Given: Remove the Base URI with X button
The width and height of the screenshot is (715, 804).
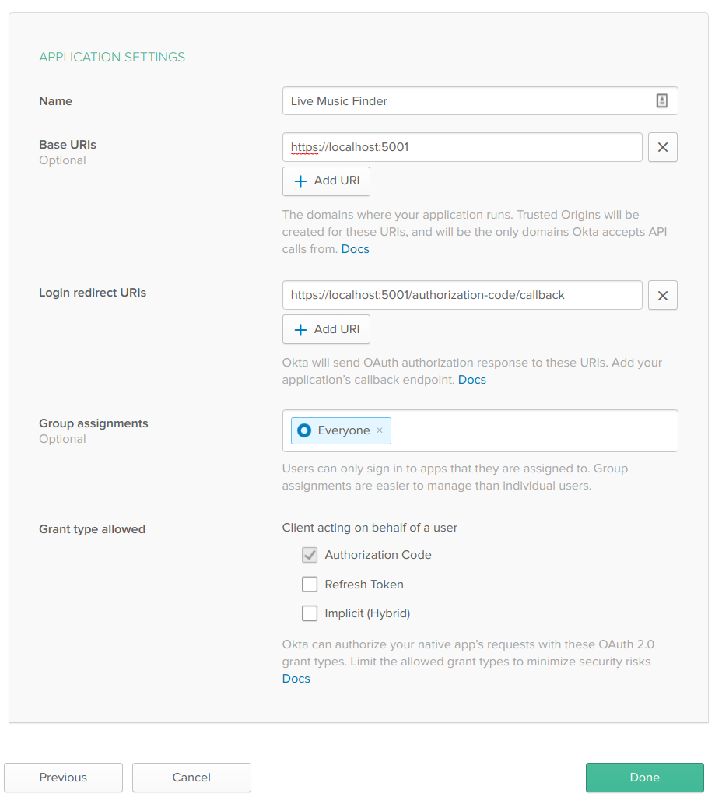Looking at the screenshot, I should tap(662, 147).
